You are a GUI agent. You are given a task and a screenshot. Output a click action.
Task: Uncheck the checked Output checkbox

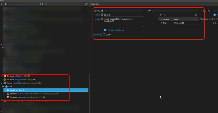(x=215, y=15)
